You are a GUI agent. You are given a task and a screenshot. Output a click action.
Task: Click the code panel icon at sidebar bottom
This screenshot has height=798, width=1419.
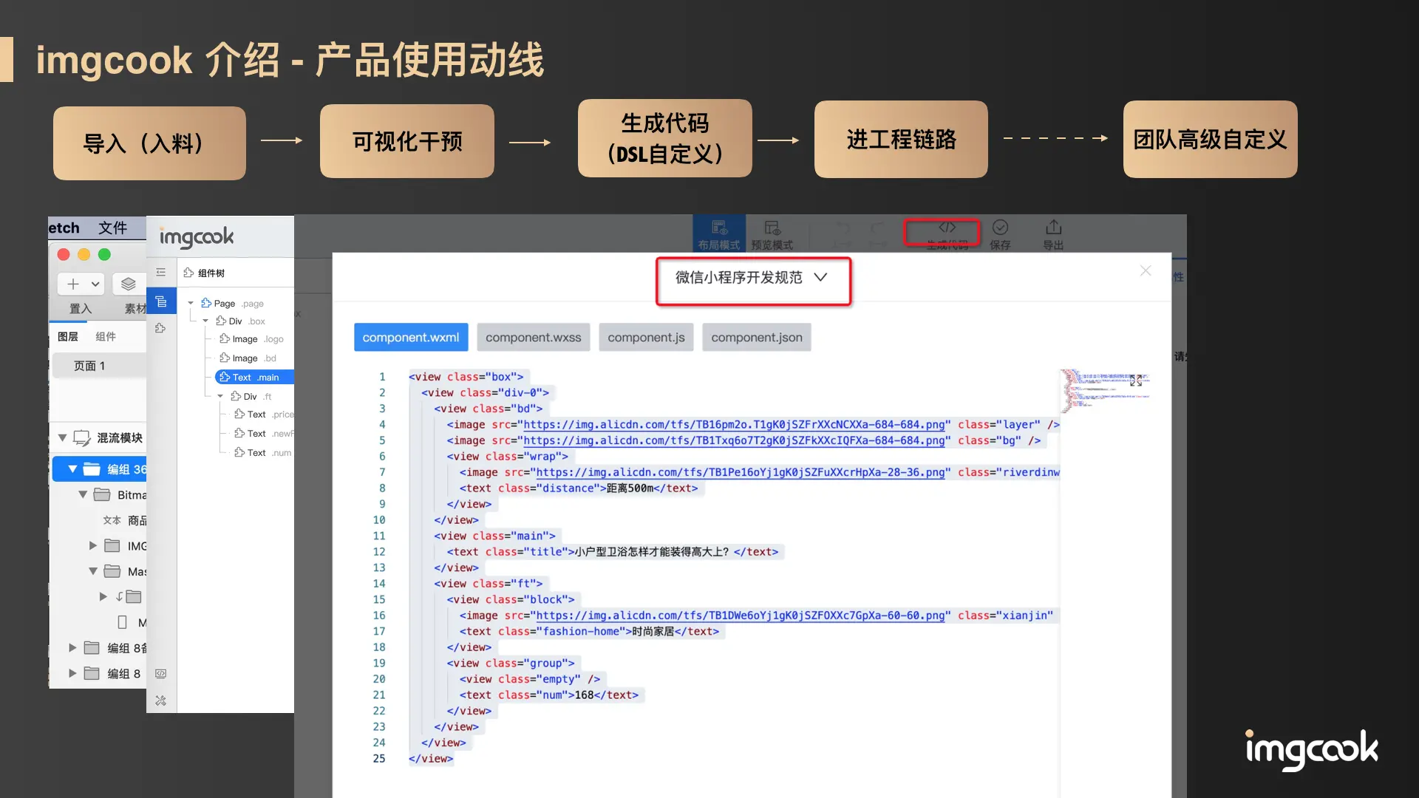[x=161, y=674]
